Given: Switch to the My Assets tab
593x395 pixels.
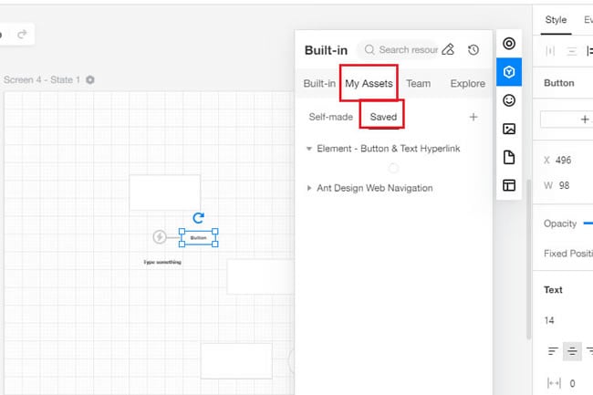Looking at the screenshot, I should pos(369,83).
